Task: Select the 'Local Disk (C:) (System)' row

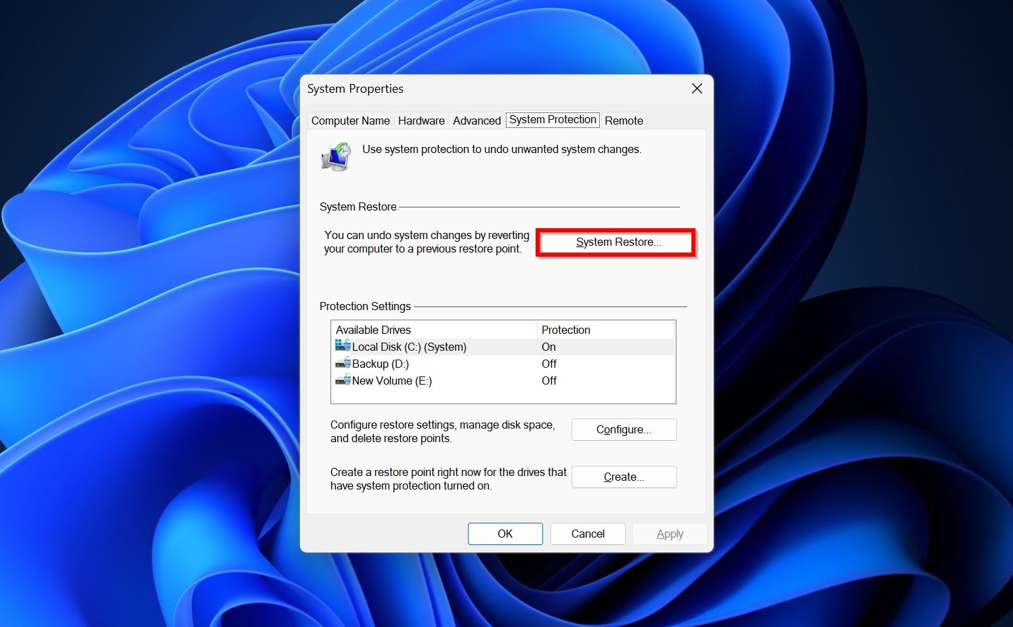Action: pos(503,347)
